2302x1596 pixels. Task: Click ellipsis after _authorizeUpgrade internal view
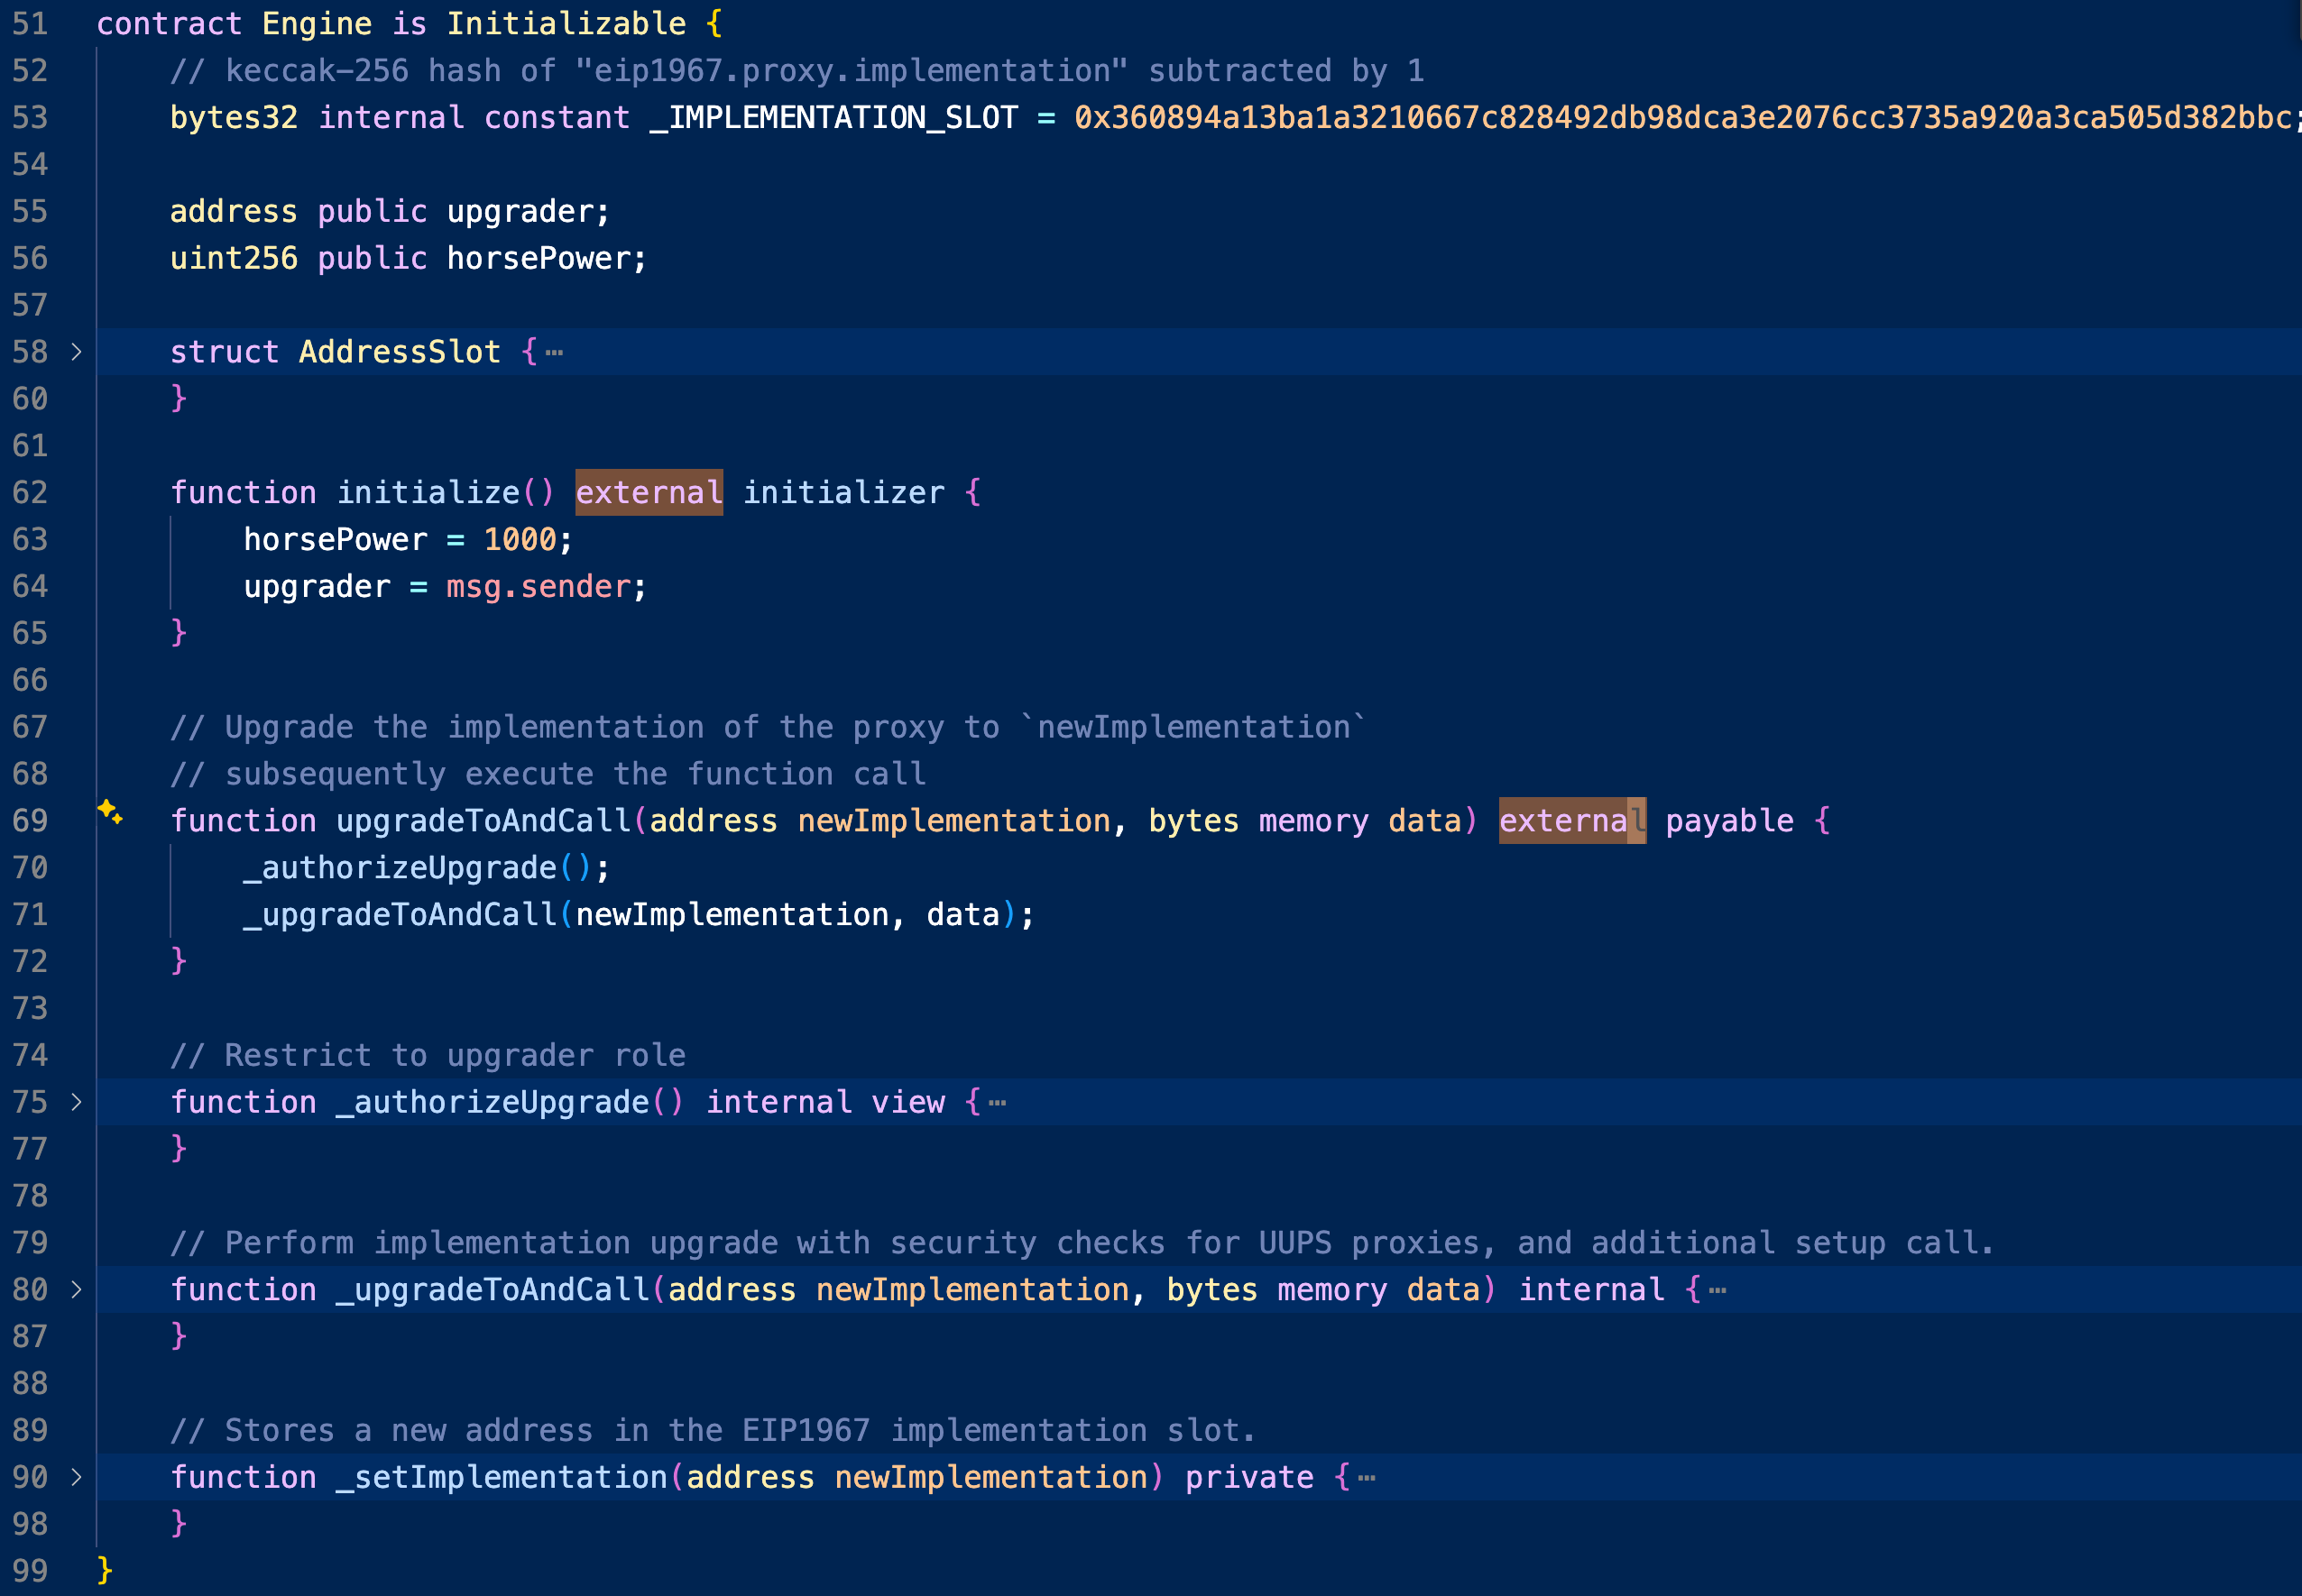point(998,1103)
